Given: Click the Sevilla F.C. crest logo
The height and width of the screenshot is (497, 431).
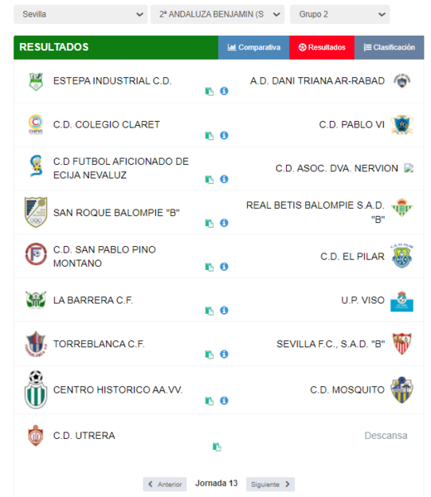Looking at the screenshot, I should [x=401, y=344].
